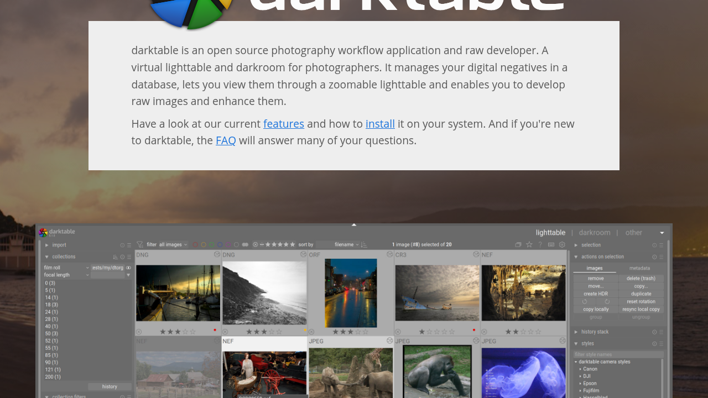Open the import module presets menu icon
This screenshot has width=708, height=398.
(x=129, y=245)
